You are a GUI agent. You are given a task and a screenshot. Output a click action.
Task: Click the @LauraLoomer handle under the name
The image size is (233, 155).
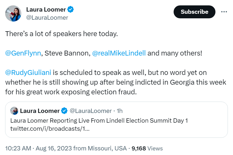pyautogui.click(x=47, y=18)
